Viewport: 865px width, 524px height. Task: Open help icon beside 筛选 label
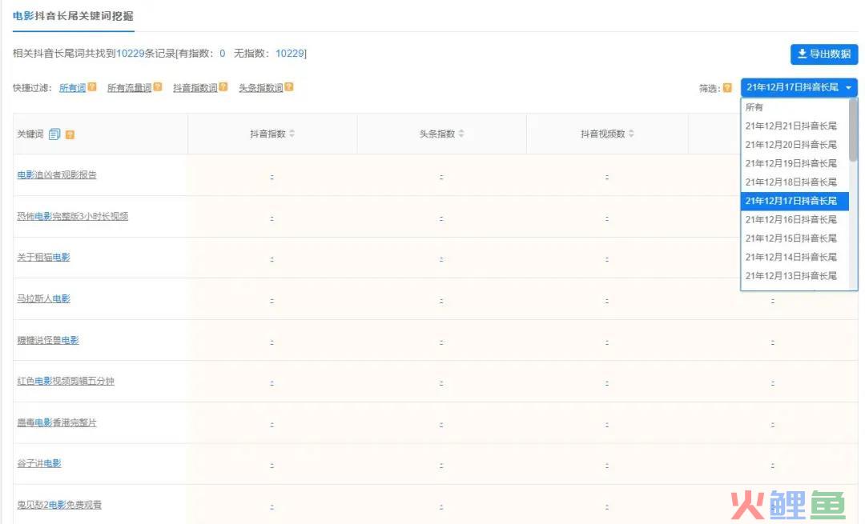click(727, 88)
